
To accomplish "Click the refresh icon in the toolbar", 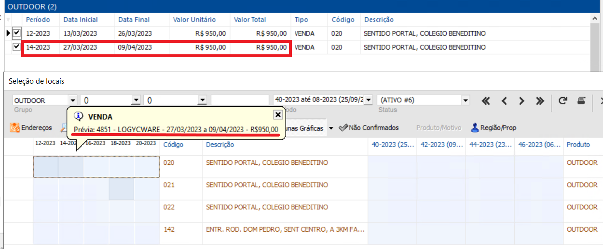I will (562, 100).
